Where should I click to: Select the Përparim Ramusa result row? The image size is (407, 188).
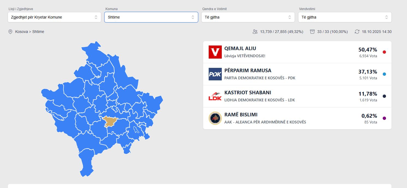(x=297, y=74)
